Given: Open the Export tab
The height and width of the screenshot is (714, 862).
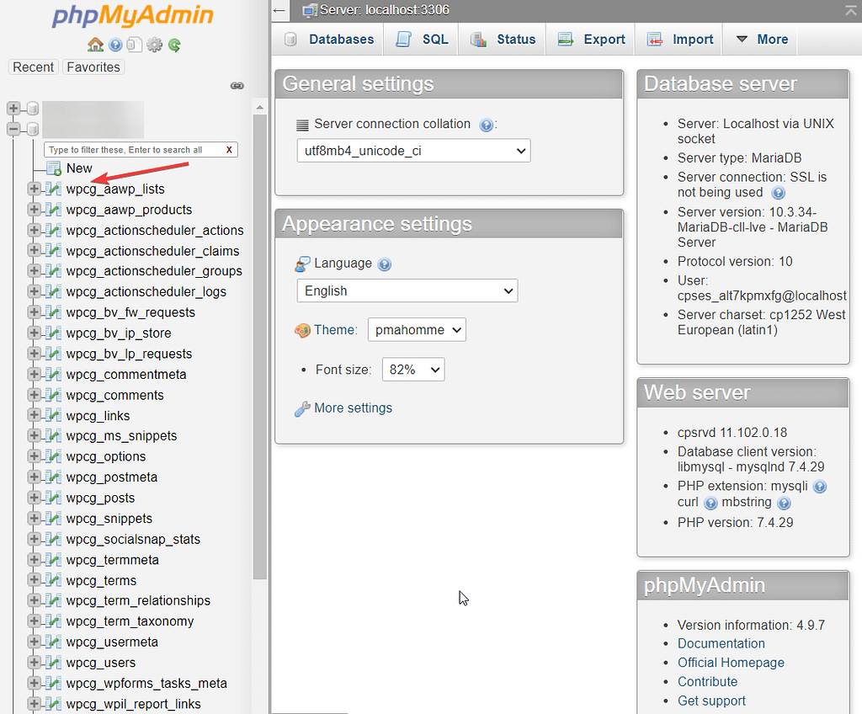Looking at the screenshot, I should coord(592,40).
